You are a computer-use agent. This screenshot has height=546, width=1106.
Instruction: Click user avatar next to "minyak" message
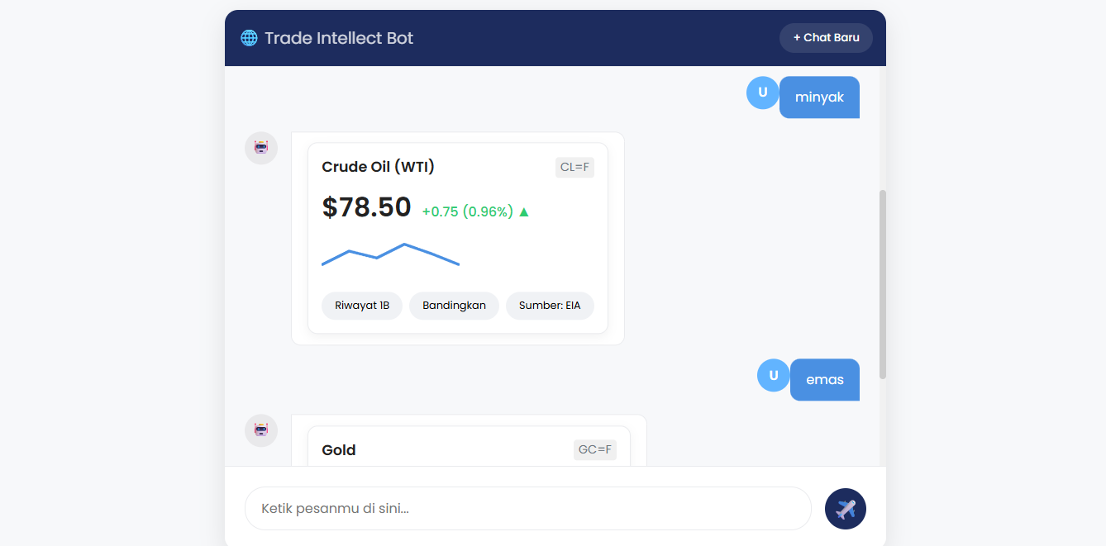[x=762, y=93]
